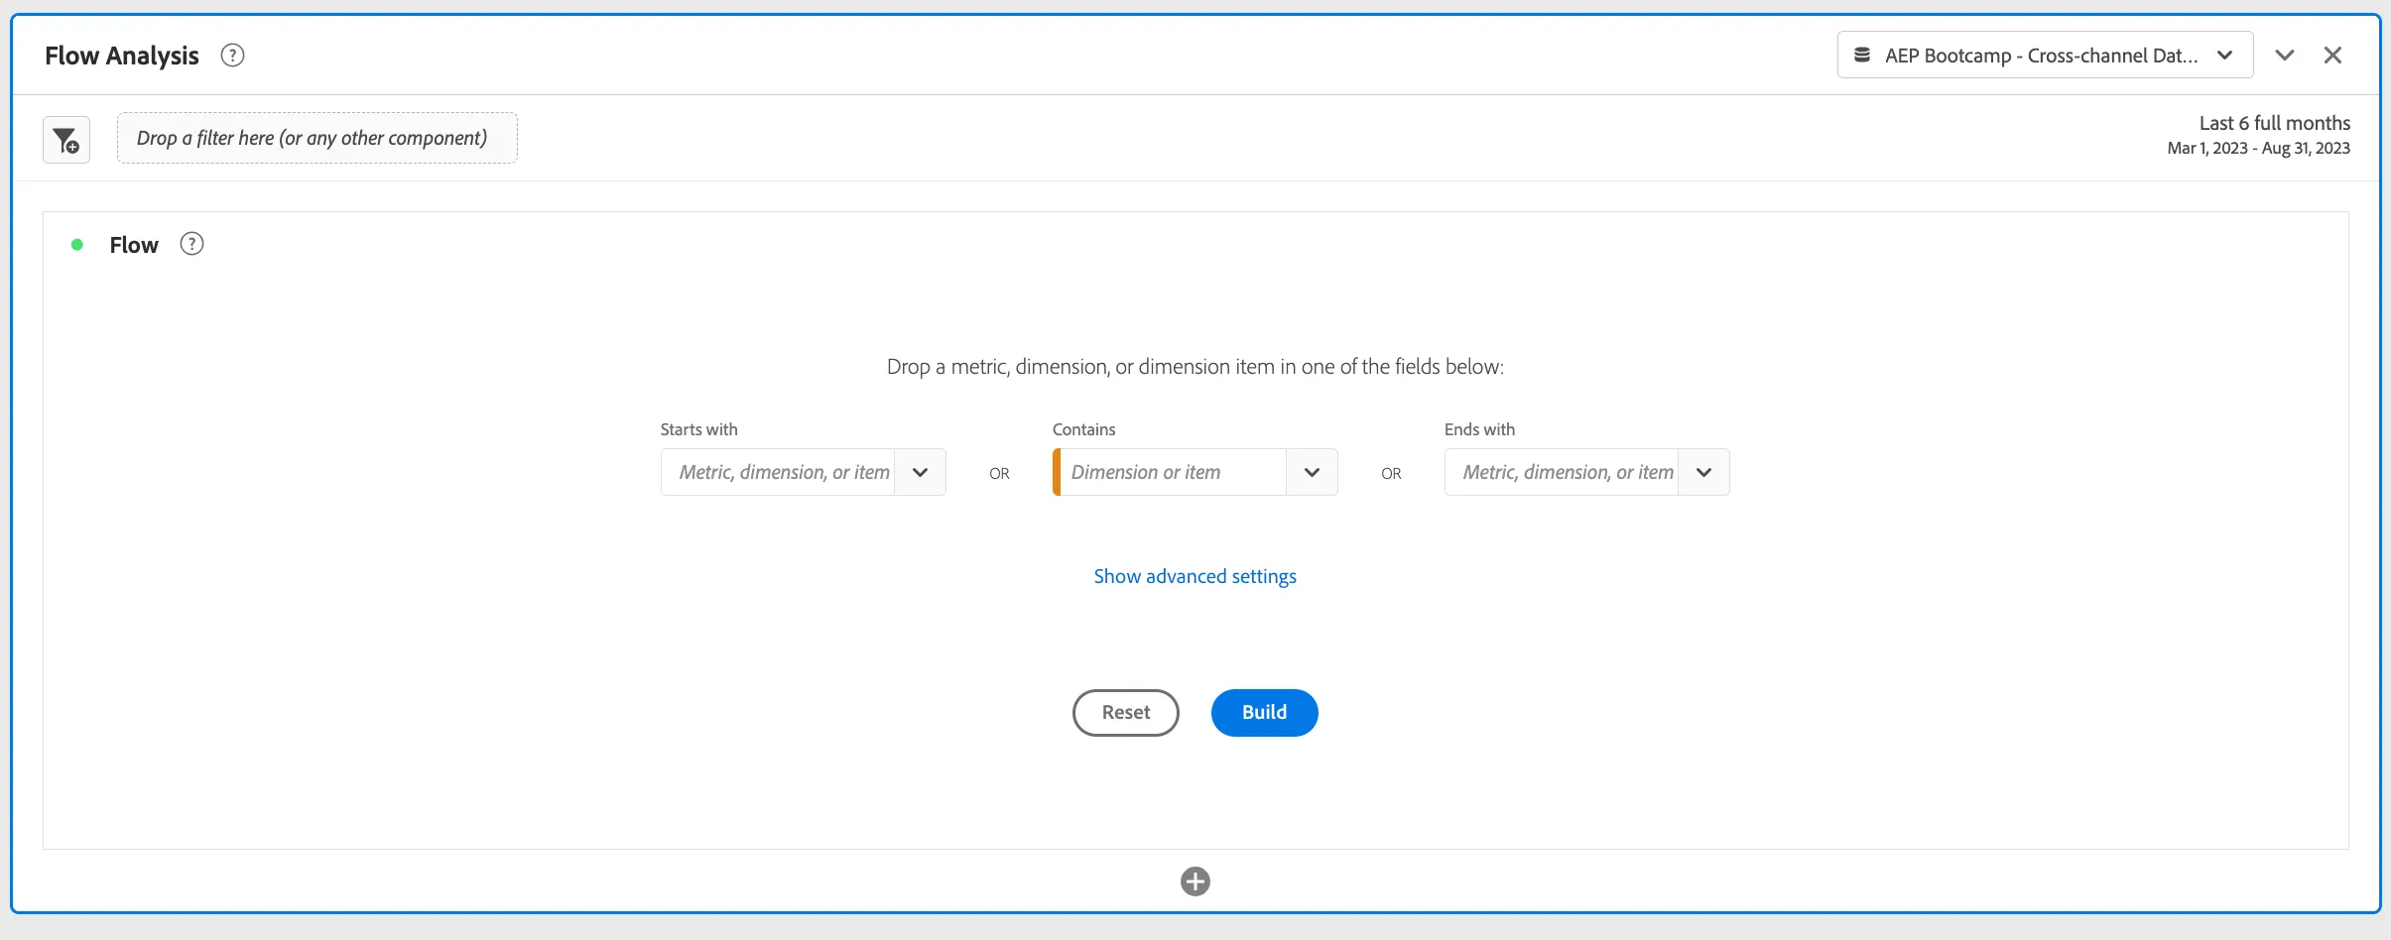Collapse the Flow Analysis panel with chevron
The width and height of the screenshot is (2391, 940).
click(x=2285, y=56)
